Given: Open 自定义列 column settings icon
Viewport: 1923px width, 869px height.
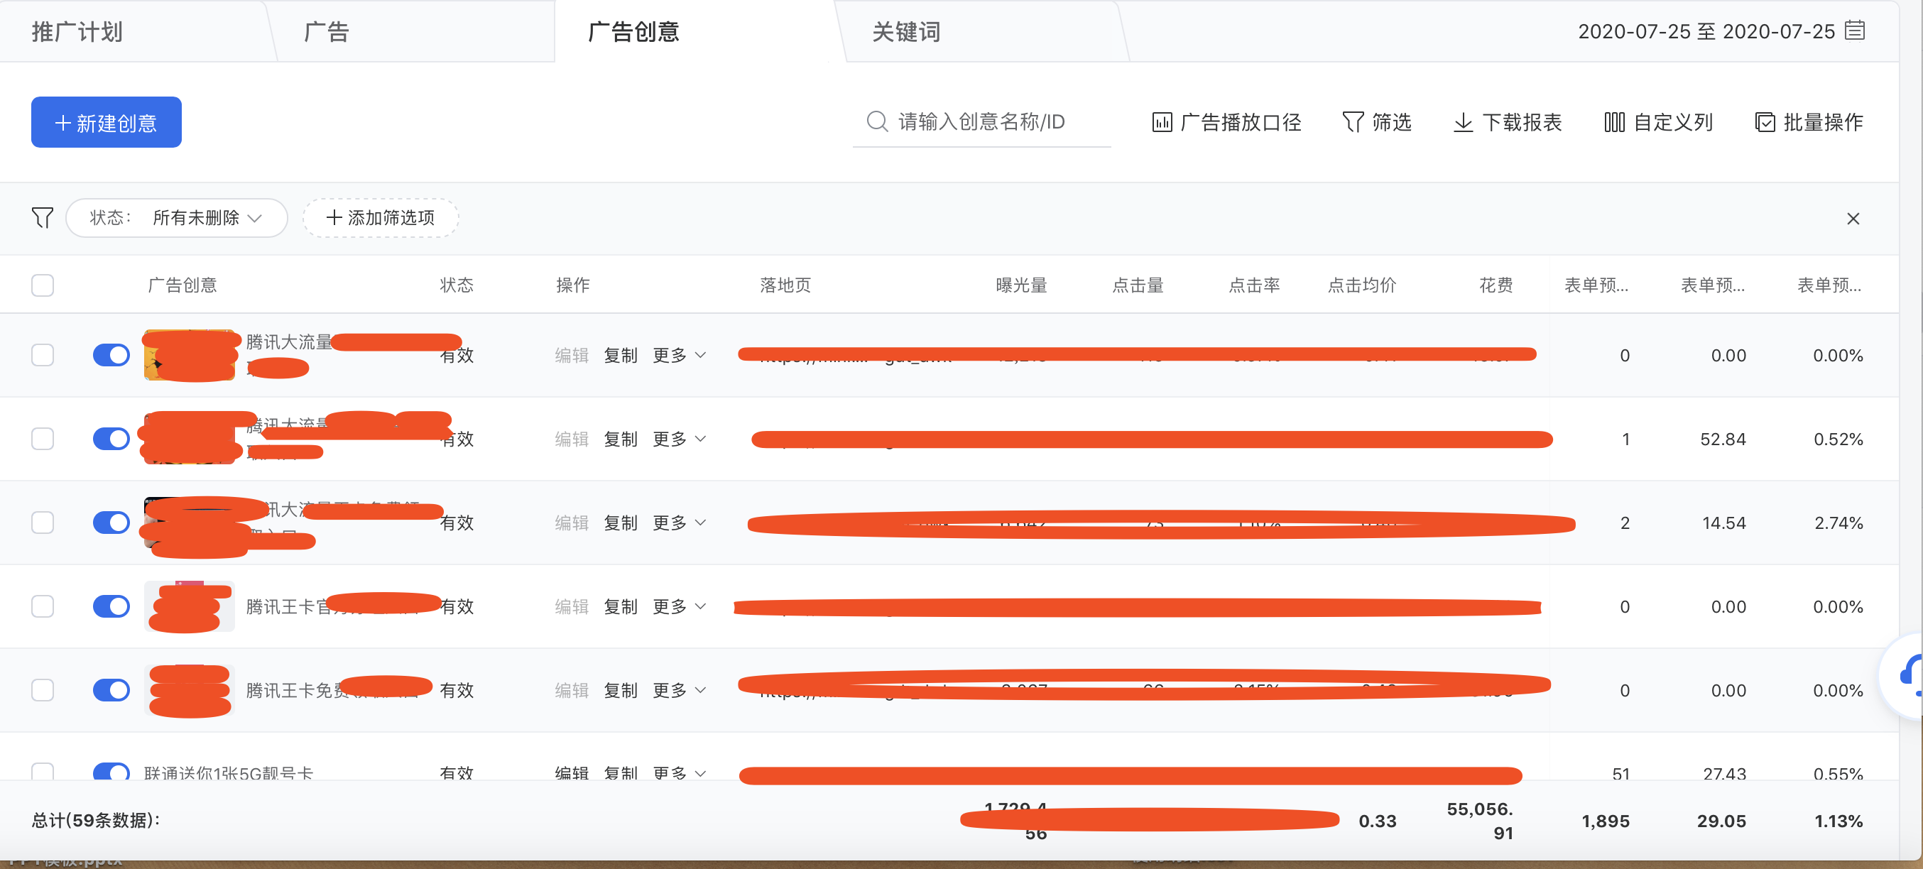Looking at the screenshot, I should pos(1613,121).
